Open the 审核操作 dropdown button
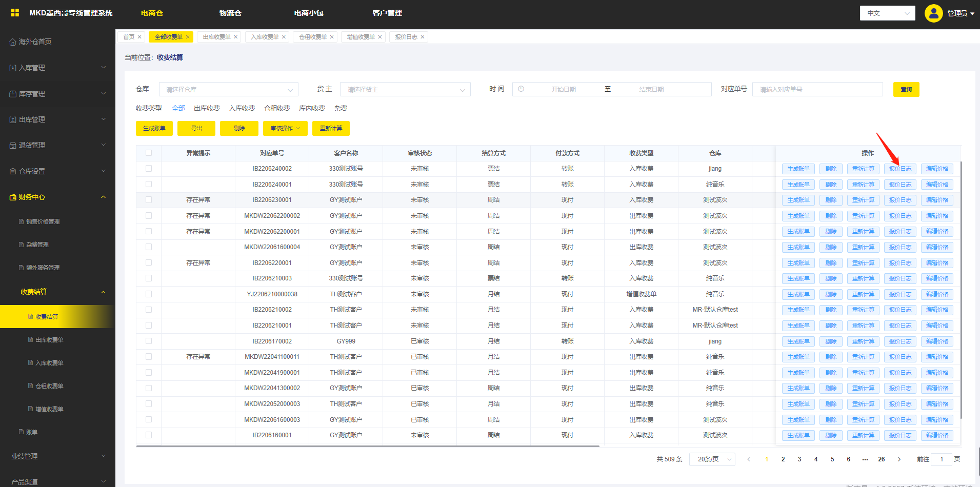Screen dimensions: 980x487 coord(285,129)
